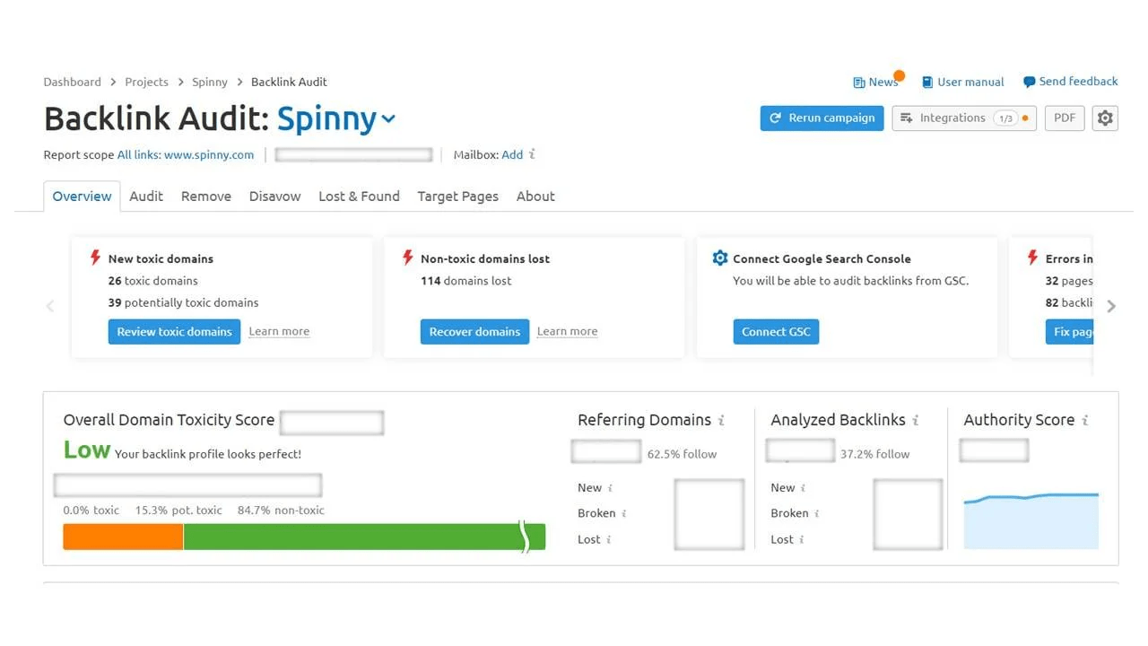The image size is (1148, 646).
Task: Click info icon beside Referring Domains New
Action: click(611, 488)
